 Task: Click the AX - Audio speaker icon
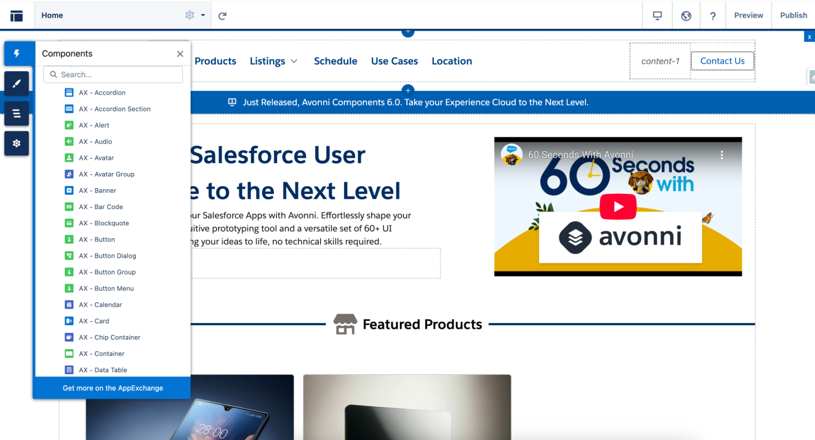(x=69, y=142)
